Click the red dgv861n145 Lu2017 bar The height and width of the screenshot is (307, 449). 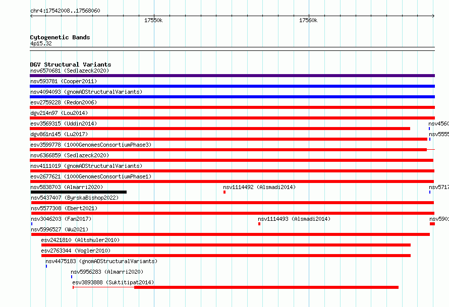pos(229,139)
